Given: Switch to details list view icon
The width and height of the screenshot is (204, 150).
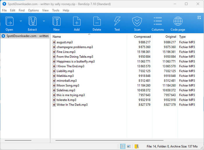Looking at the screenshot, I should point(123,146).
